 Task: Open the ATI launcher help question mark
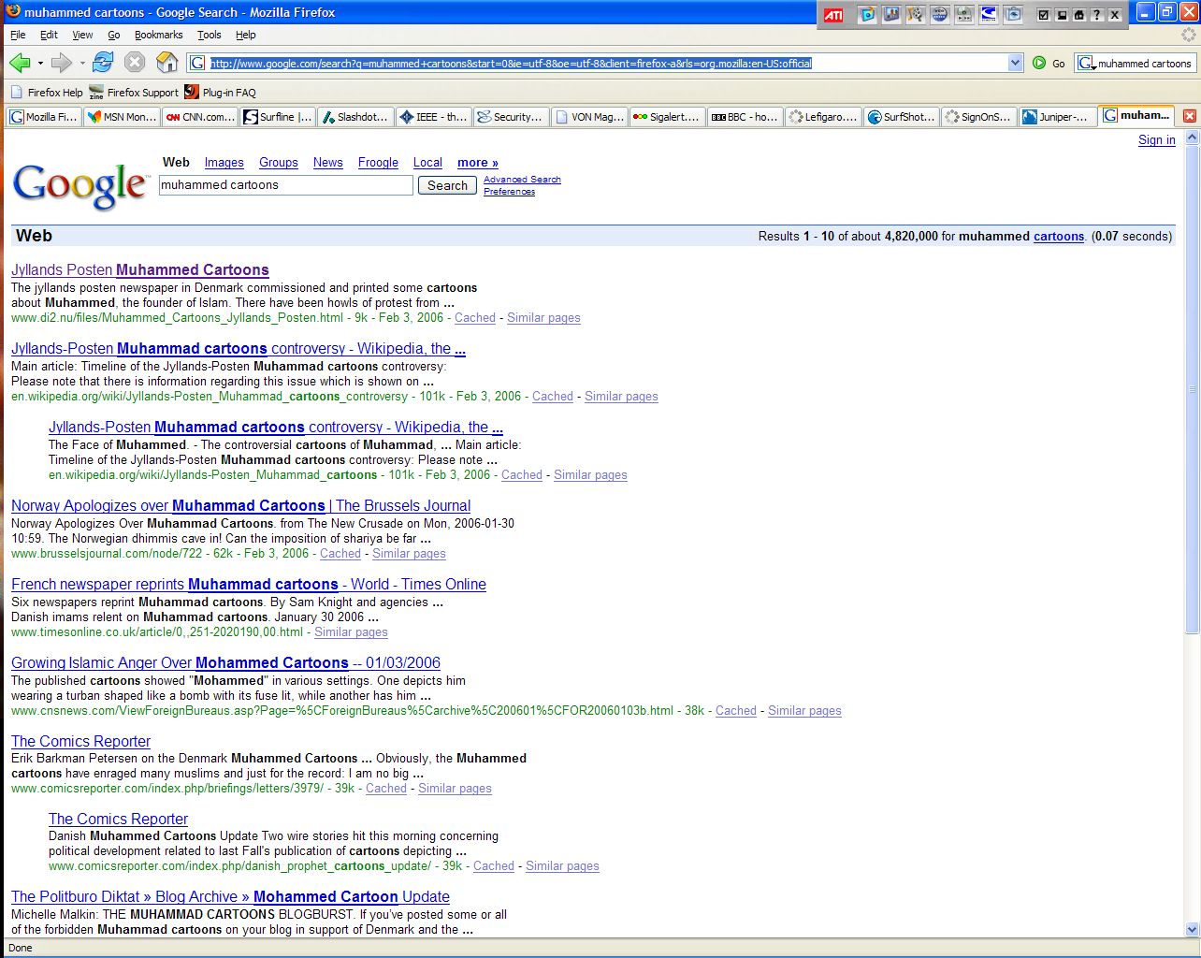(1097, 15)
